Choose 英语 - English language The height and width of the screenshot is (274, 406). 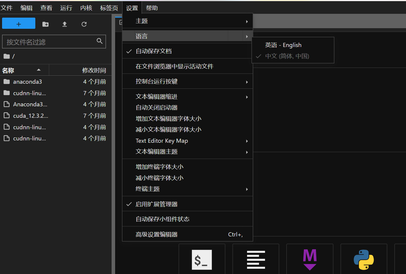[x=283, y=45]
